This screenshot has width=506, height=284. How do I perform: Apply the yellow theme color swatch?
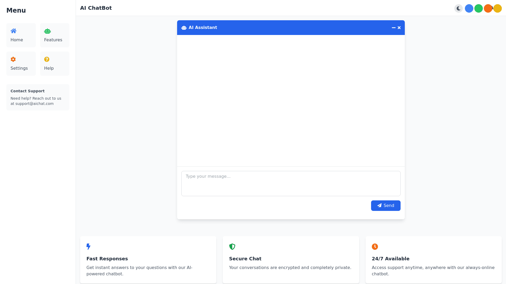pyautogui.click(x=498, y=8)
